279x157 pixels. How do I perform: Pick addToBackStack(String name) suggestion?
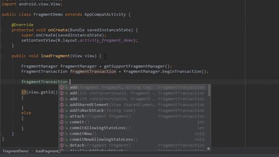coord(133,110)
